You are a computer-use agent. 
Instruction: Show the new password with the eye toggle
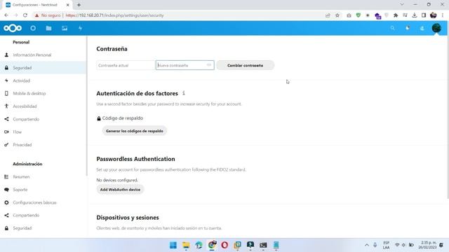point(209,65)
